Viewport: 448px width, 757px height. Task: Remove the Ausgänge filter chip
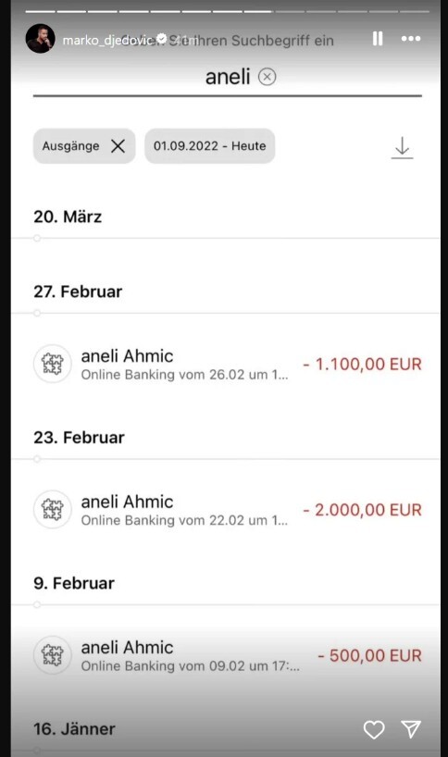(118, 146)
